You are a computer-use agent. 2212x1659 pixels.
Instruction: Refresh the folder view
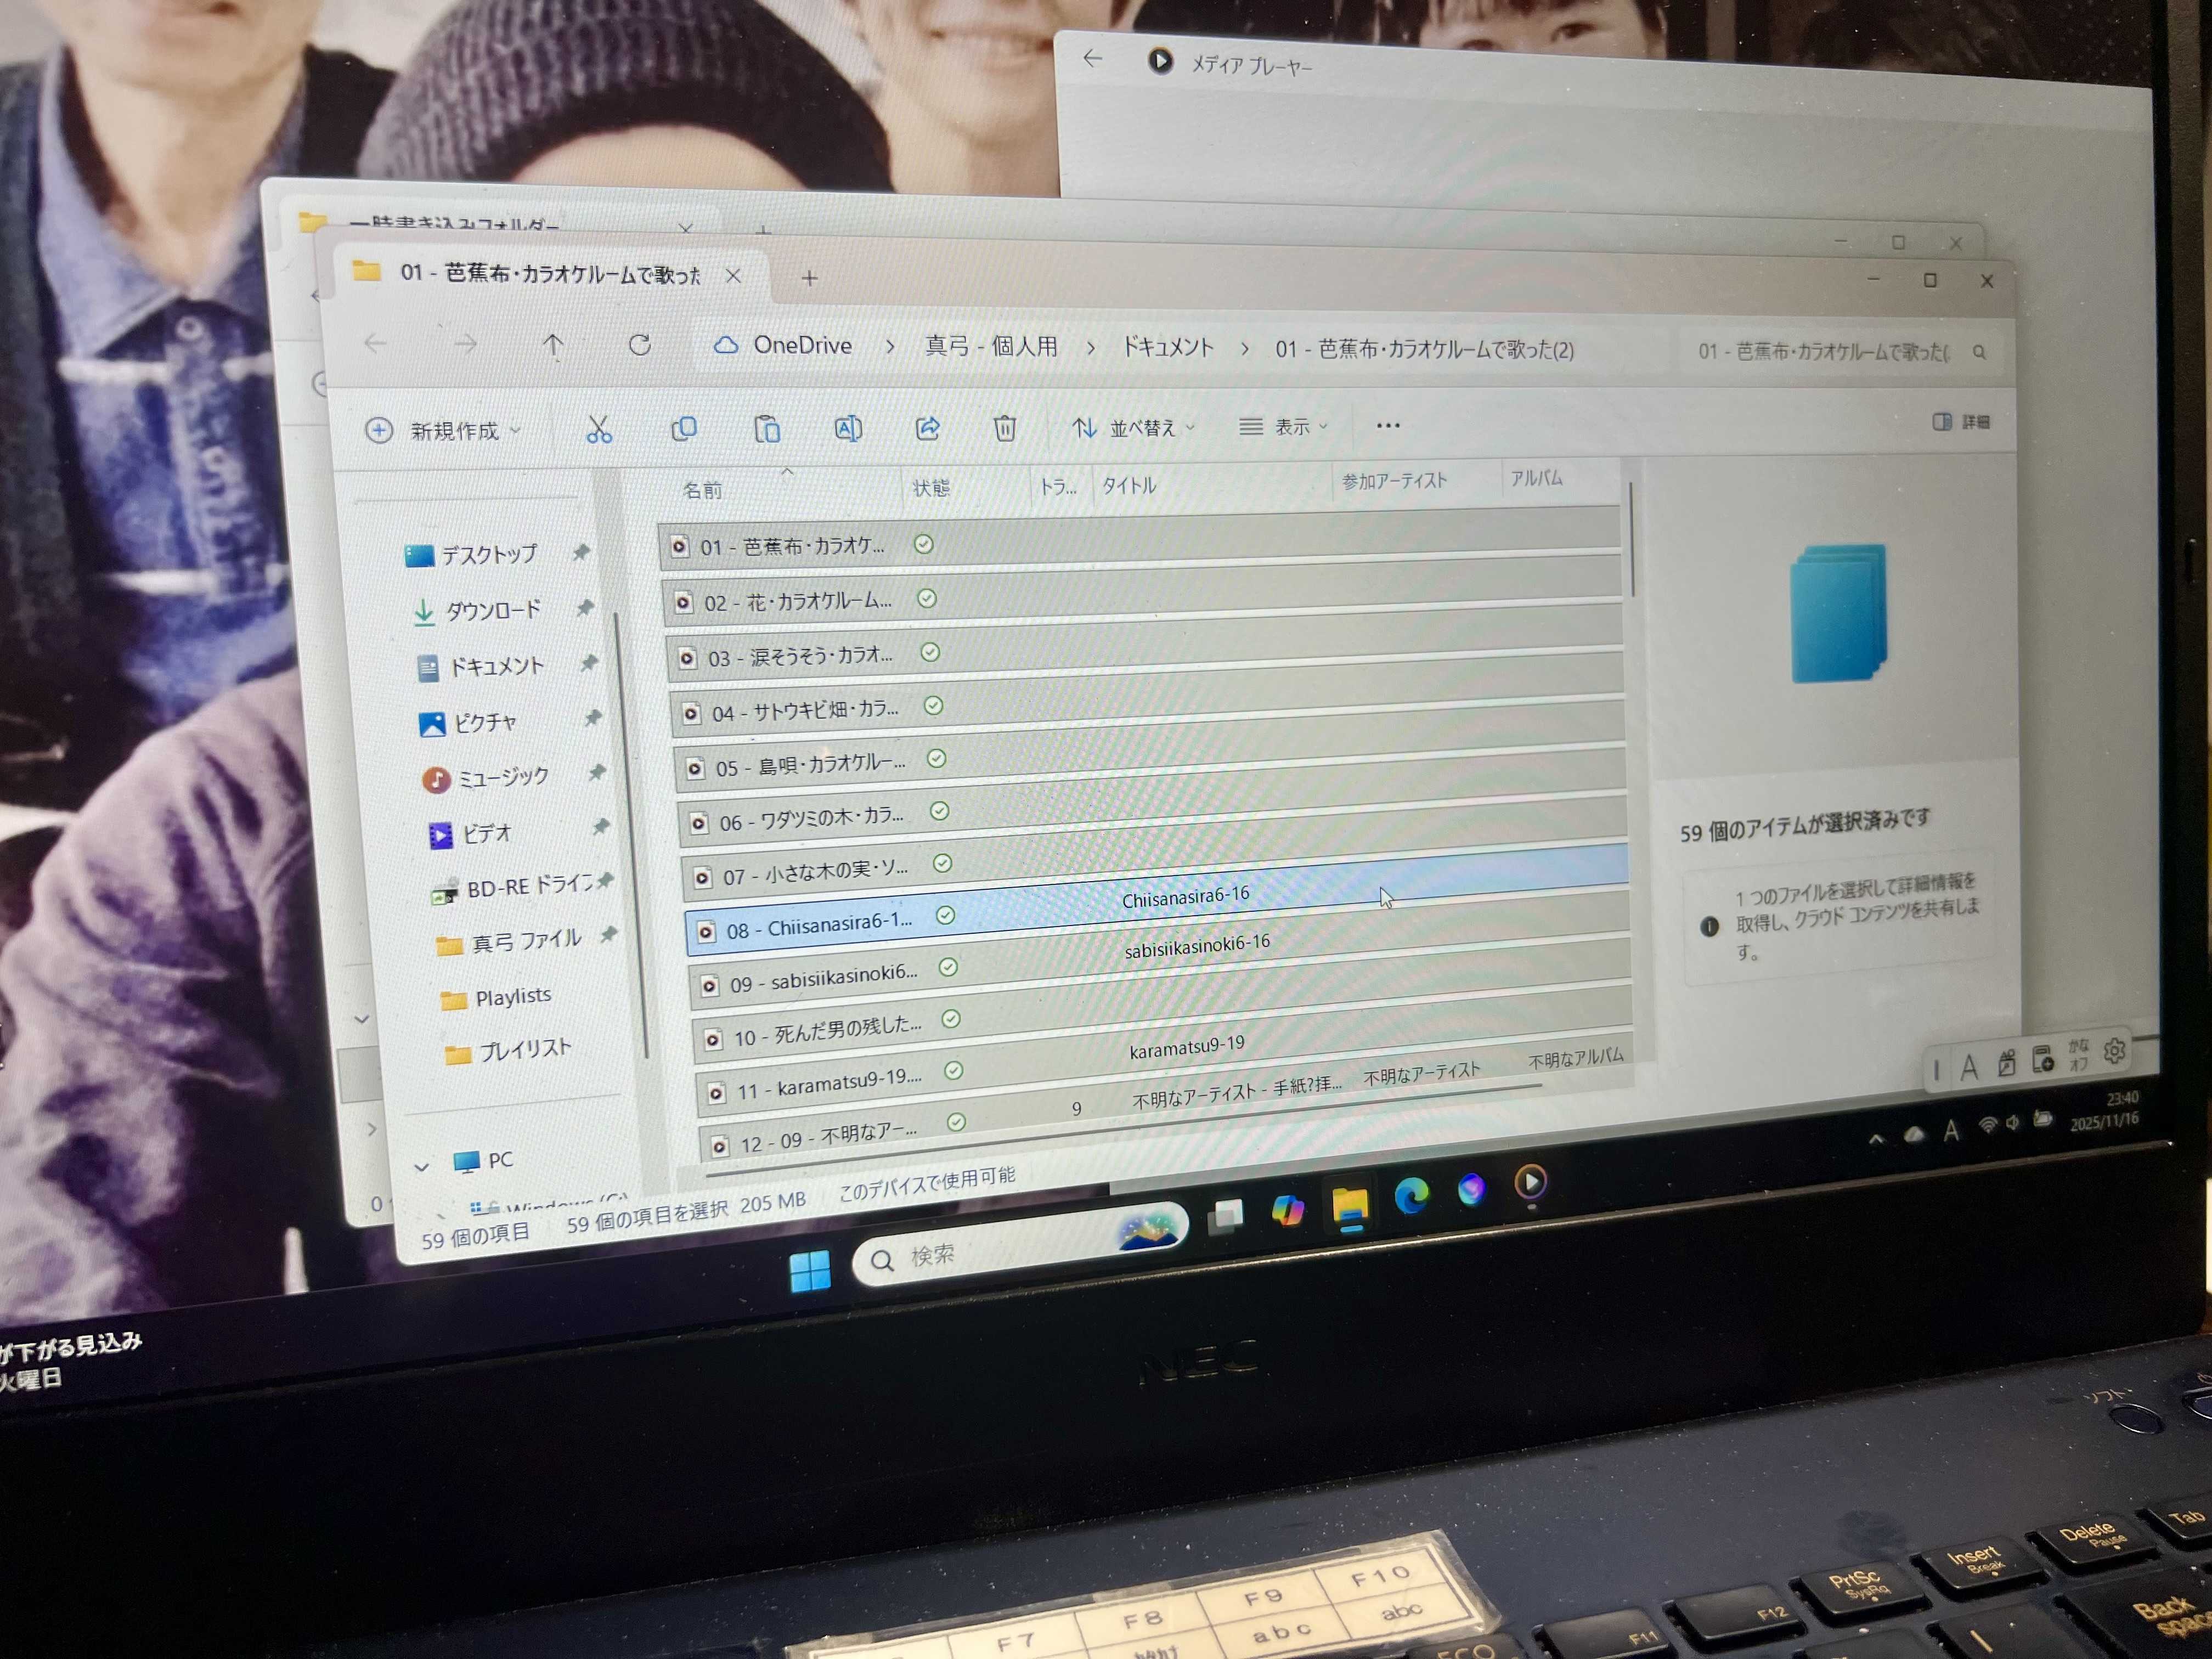(x=640, y=345)
